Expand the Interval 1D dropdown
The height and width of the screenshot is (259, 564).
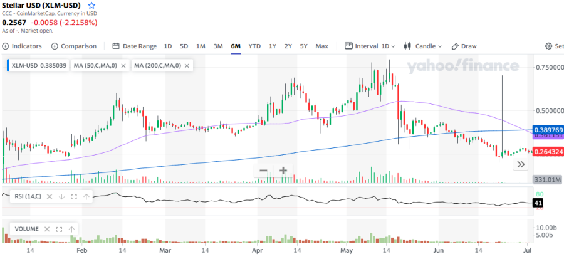pos(370,46)
